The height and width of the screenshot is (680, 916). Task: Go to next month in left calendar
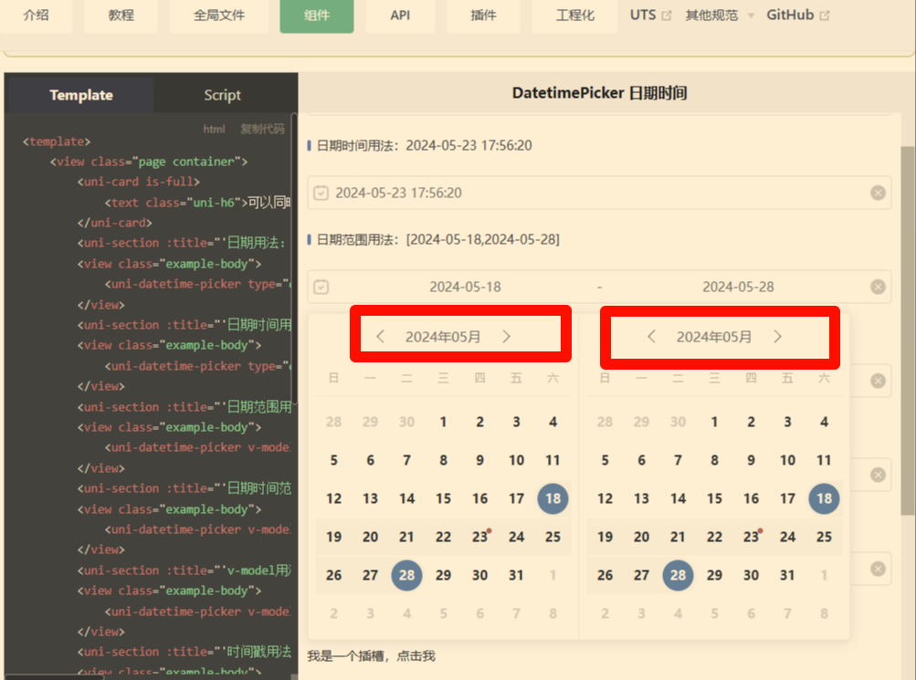pos(507,337)
